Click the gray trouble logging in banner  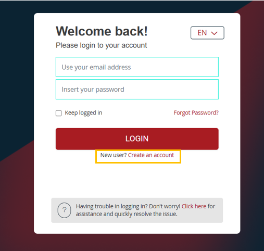(x=137, y=210)
